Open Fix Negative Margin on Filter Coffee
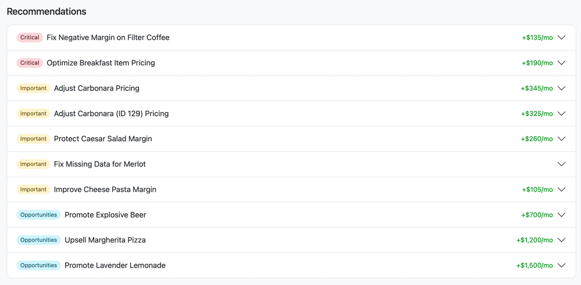 click(x=108, y=38)
